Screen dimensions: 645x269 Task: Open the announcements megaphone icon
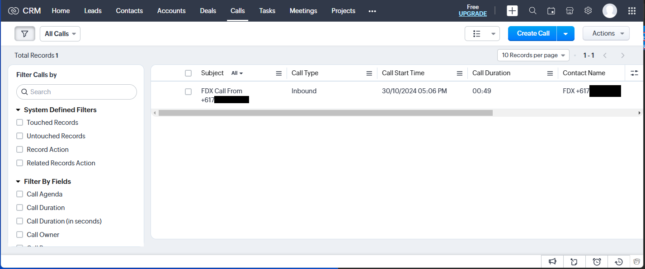552,262
